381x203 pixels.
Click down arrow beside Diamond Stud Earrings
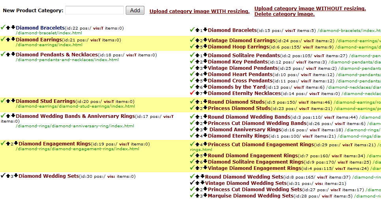click(13, 101)
